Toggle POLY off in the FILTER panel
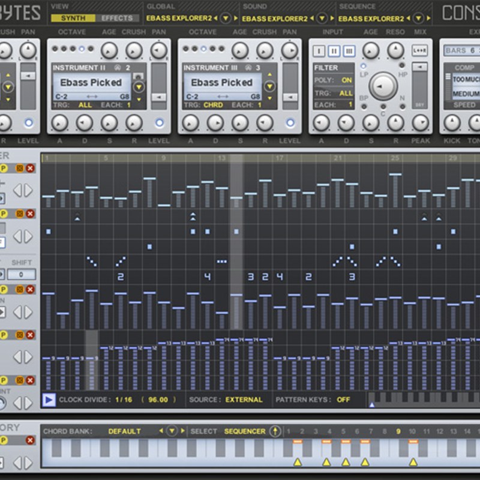 346,80
